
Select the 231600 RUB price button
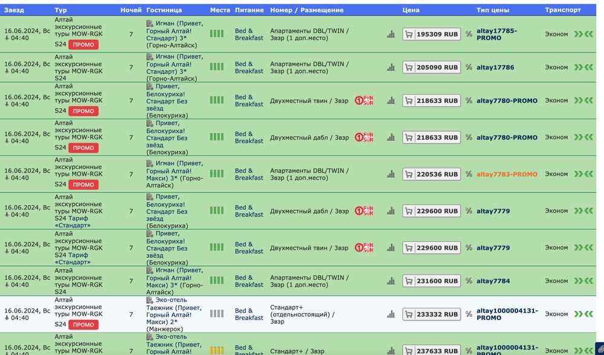(431, 281)
